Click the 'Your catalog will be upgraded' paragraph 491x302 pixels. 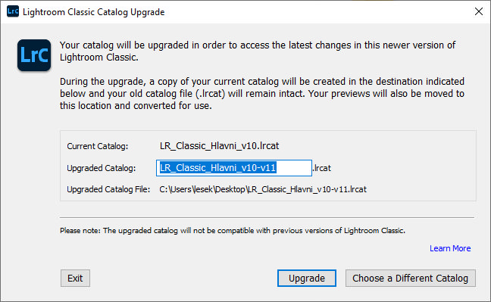tap(258, 51)
